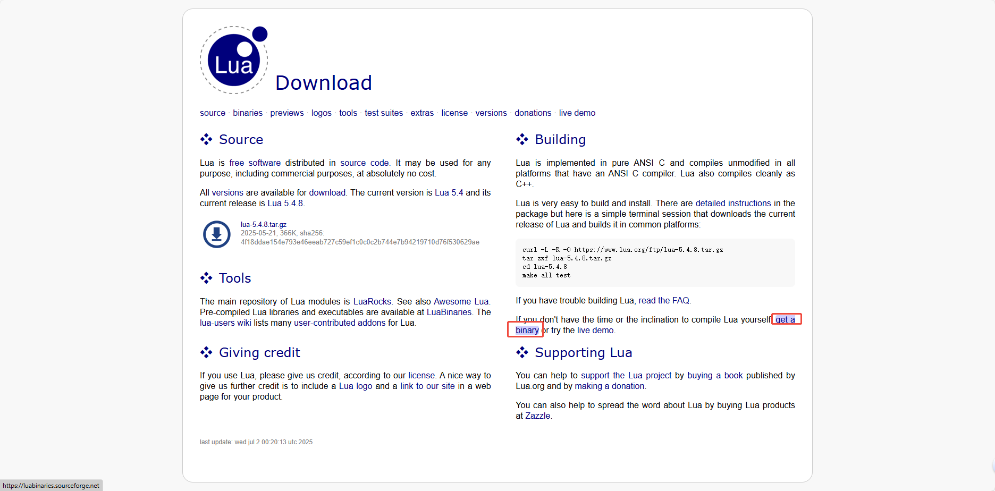
Task: Open logos from the navigation bar
Action: point(322,113)
